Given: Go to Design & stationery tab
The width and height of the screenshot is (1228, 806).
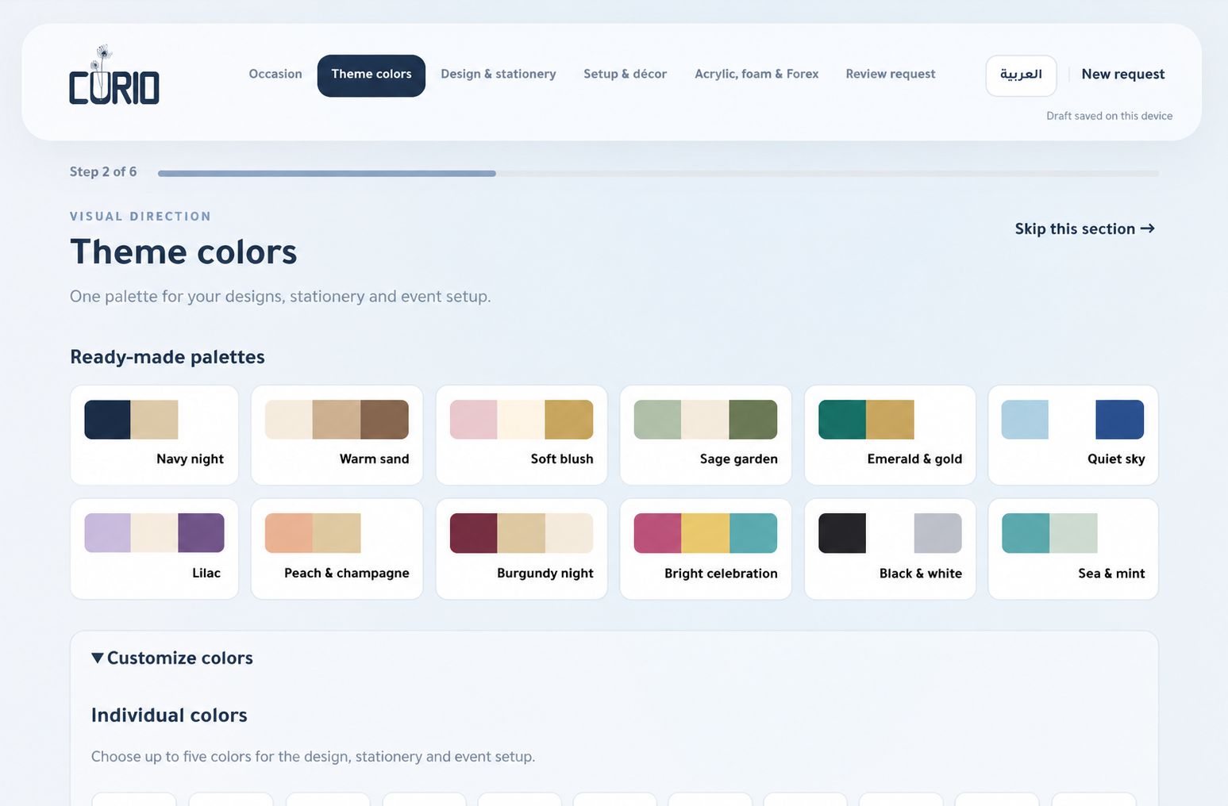Looking at the screenshot, I should 499,75.
